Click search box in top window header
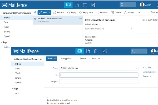Image resolution: width=158 pixels, height=105 pixels. [128, 5]
